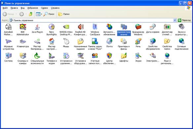Open the Файл menu
This screenshot has width=193, height=129.
pos(5,8)
